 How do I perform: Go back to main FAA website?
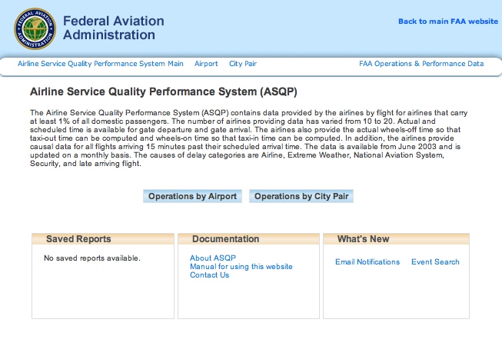point(448,22)
